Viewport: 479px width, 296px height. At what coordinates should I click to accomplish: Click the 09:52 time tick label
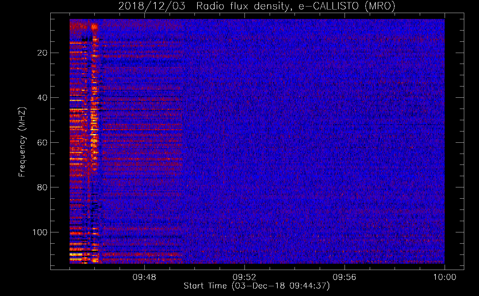(245, 277)
